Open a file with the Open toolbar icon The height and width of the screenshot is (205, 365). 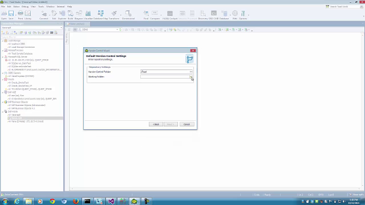point(4,15)
